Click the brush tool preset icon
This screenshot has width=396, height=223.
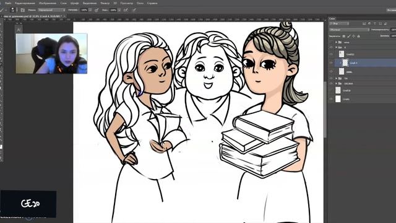coord(2,10)
